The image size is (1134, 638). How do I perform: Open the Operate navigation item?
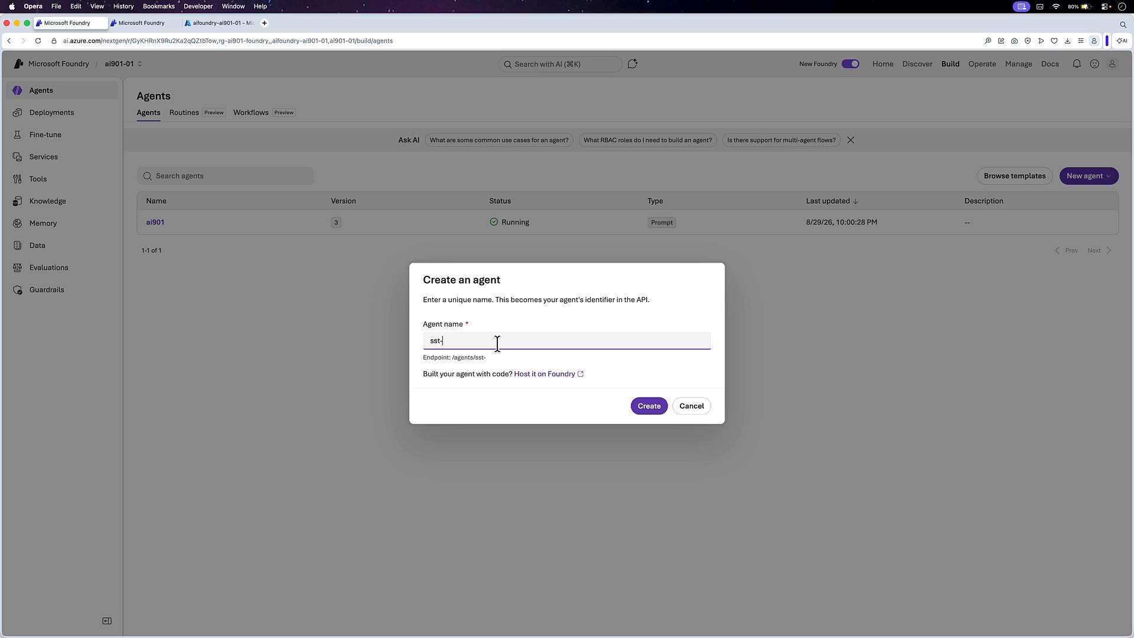click(982, 64)
